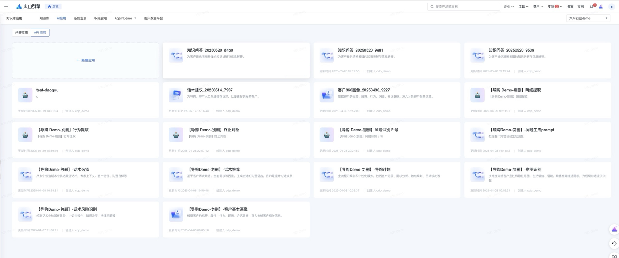Click the 话术建议_20250514_7937 app icon

point(176,95)
